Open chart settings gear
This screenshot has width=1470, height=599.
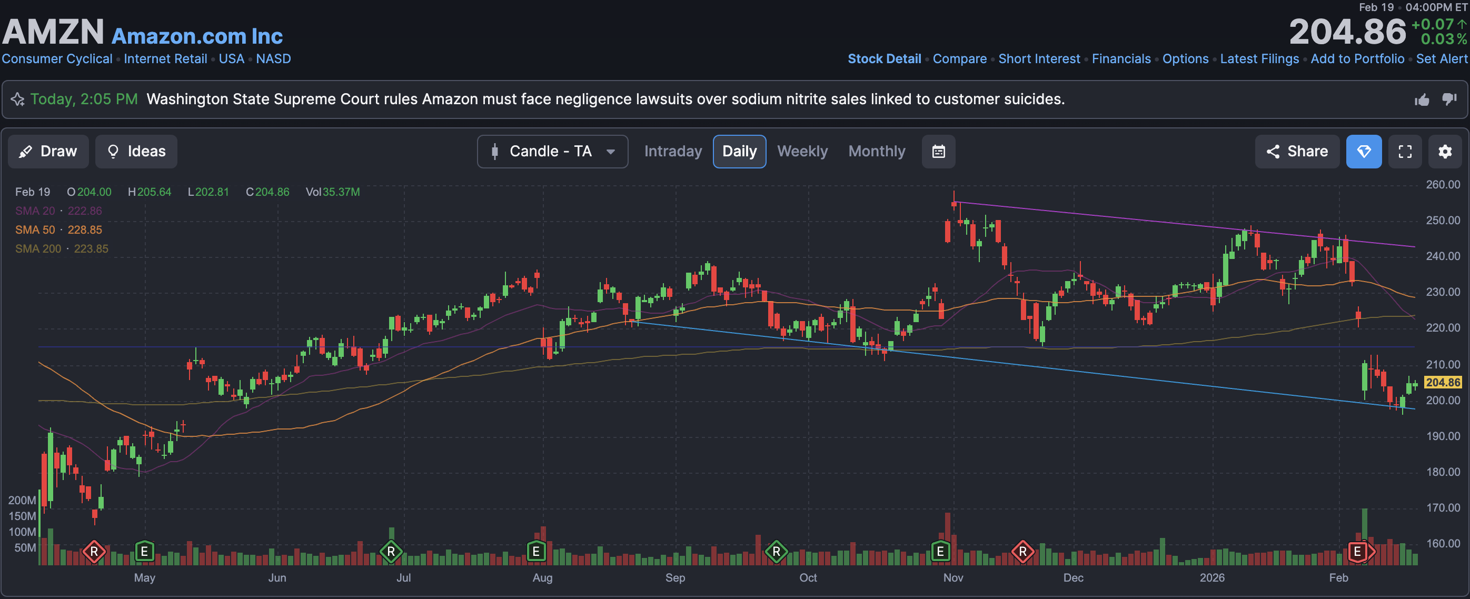(1444, 151)
